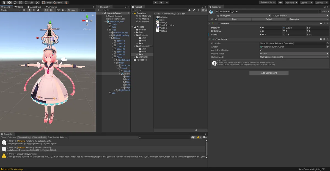This screenshot has height=171, width=330.
Task: Click Project search by type icon
Action: coord(189,10)
